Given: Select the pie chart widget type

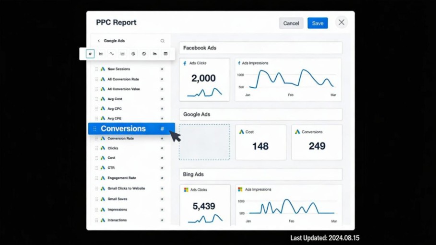Looking at the screenshot, I should coord(133,54).
